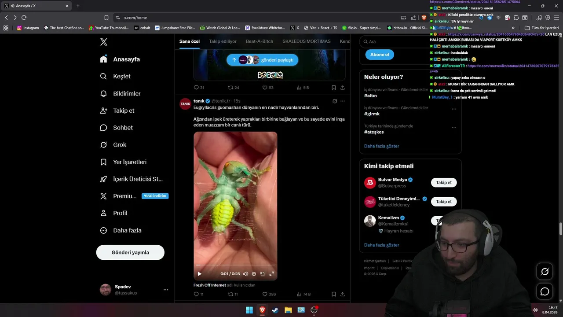Reply icon on post with 31 replies
This screenshot has height=317, width=563.
click(x=196, y=88)
